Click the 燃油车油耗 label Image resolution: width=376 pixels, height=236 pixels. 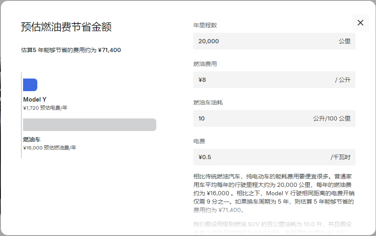208,102
